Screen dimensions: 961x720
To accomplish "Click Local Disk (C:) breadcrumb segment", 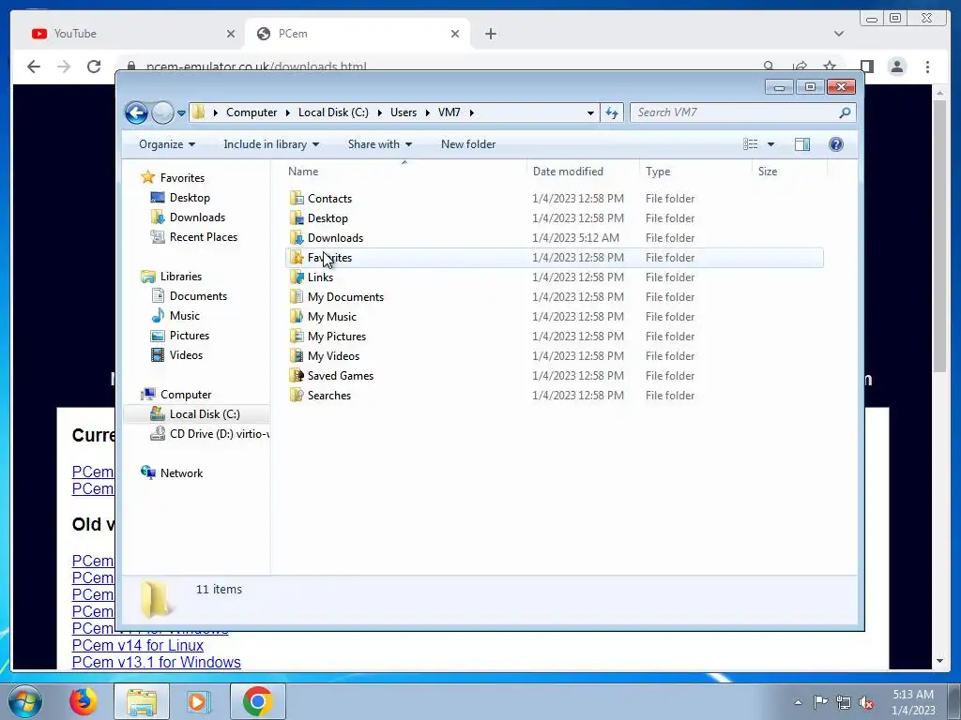I will point(333,112).
